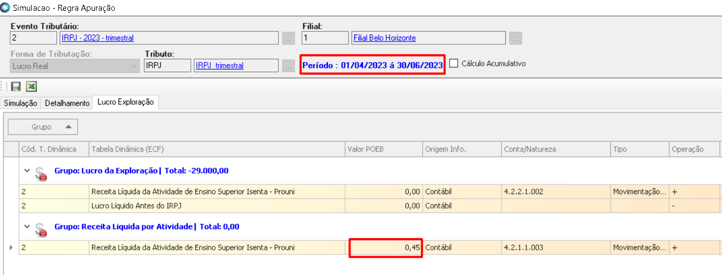Click the Tributo code field containing IRPJ

(168, 65)
